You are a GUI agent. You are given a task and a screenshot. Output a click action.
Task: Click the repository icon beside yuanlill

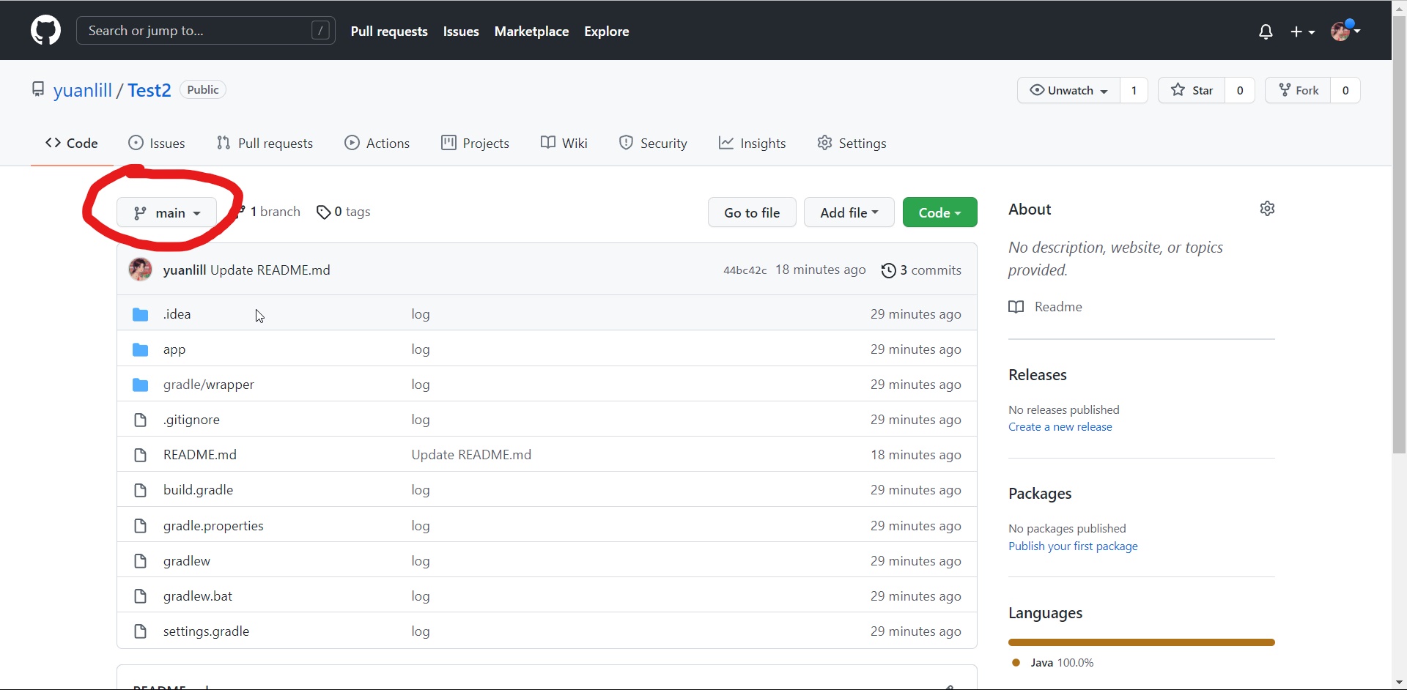(x=38, y=89)
